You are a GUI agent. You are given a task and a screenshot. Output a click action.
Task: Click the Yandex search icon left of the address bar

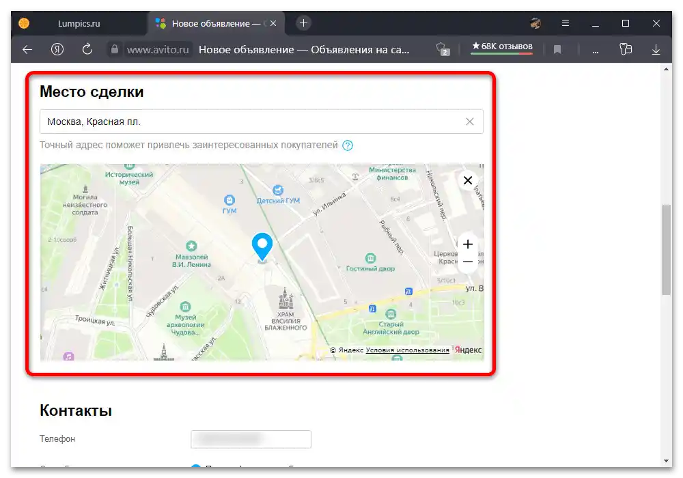(x=57, y=49)
